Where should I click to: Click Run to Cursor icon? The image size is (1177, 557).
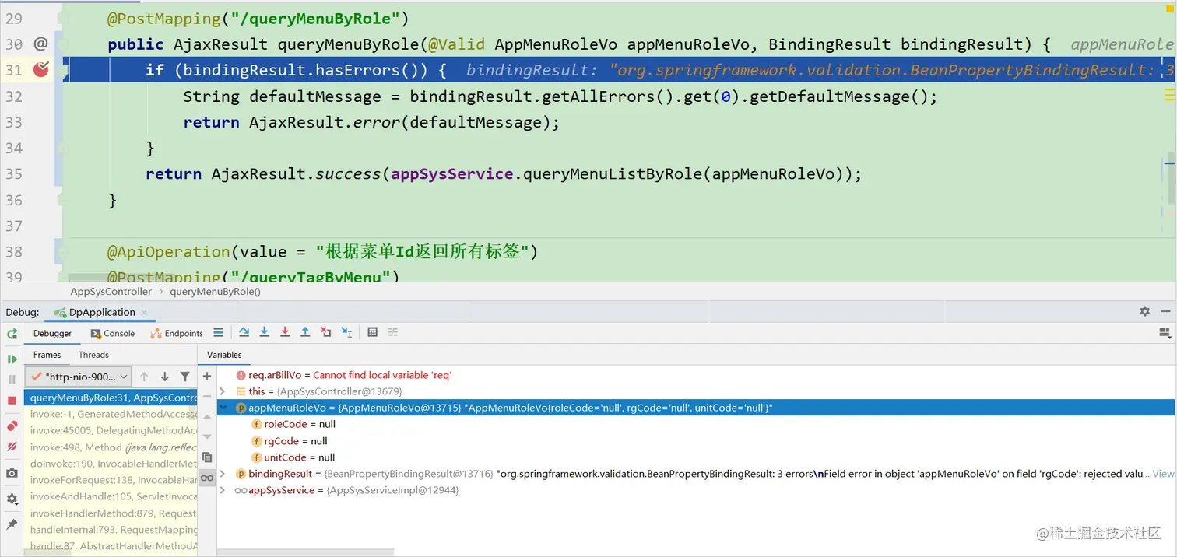pyautogui.click(x=346, y=332)
